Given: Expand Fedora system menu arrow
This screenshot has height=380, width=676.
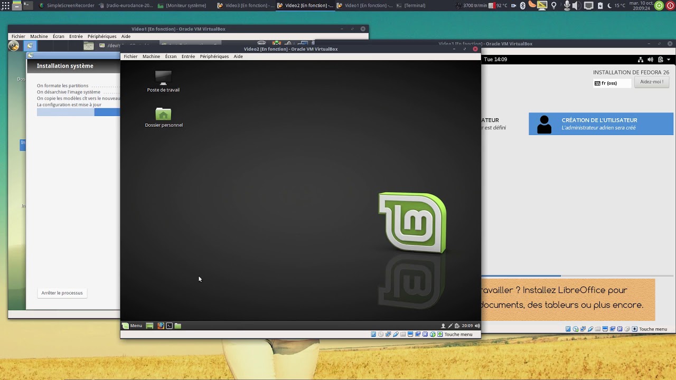Looking at the screenshot, I should [669, 60].
